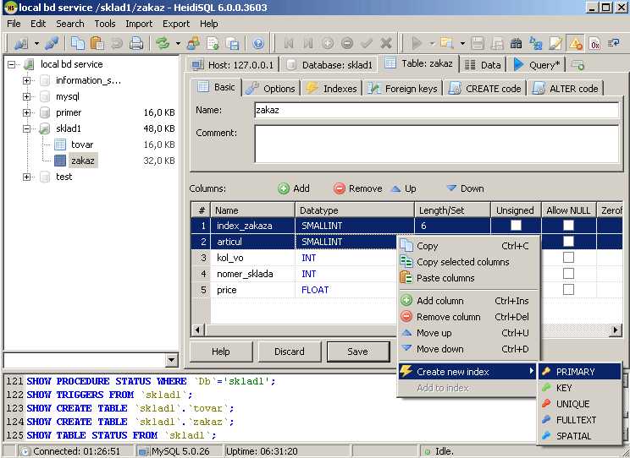The image size is (630, 458).
Task: Click the blue Help toolbar icon
Action: (x=258, y=43)
